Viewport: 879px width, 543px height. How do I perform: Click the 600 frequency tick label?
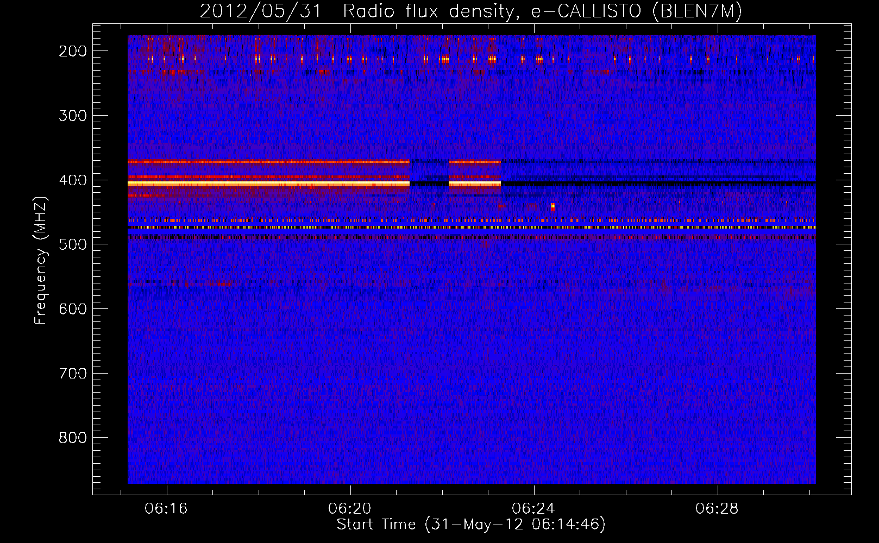pos(73,309)
